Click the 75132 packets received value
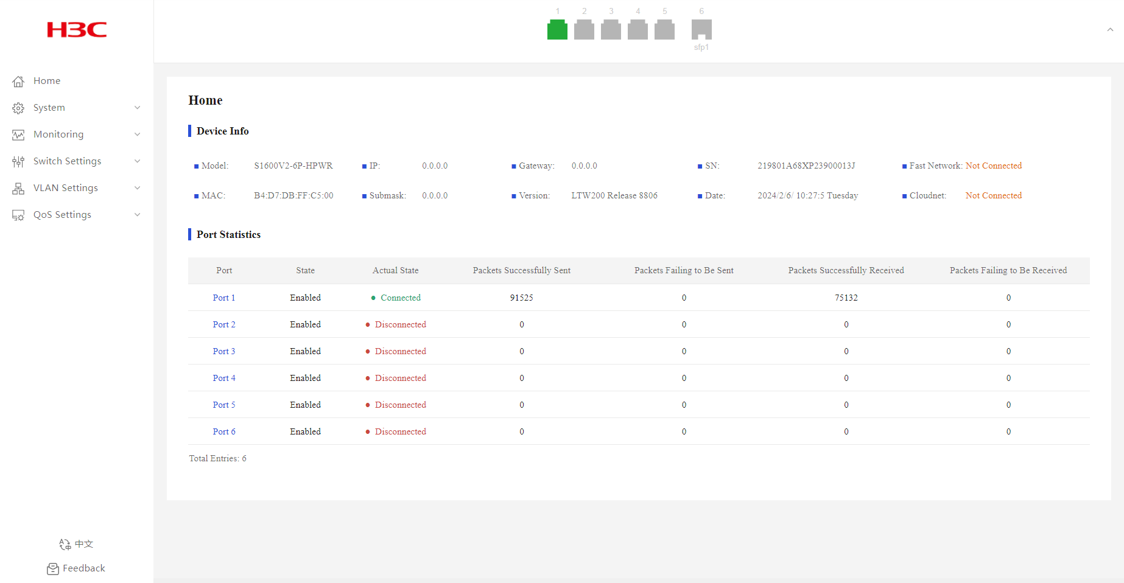The width and height of the screenshot is (1124, 583). click(846, 298)
